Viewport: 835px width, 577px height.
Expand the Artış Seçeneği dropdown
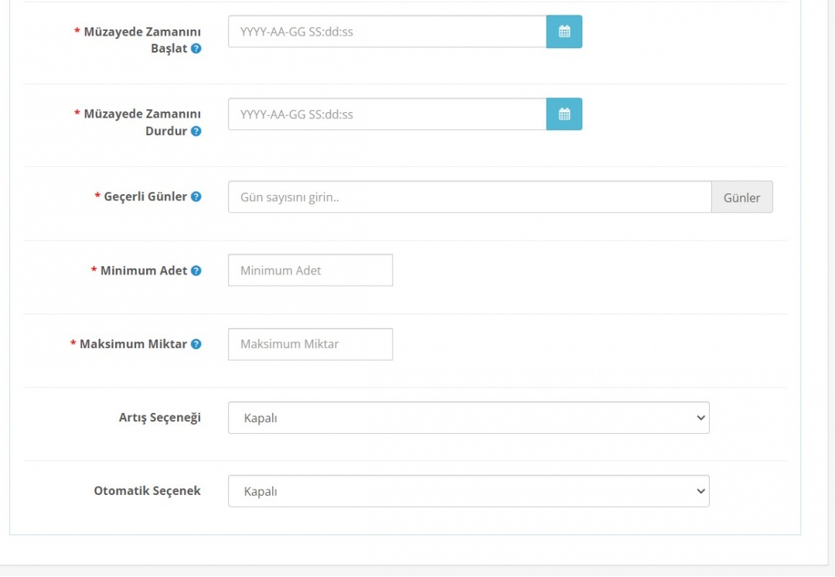[x=468, y=418]
